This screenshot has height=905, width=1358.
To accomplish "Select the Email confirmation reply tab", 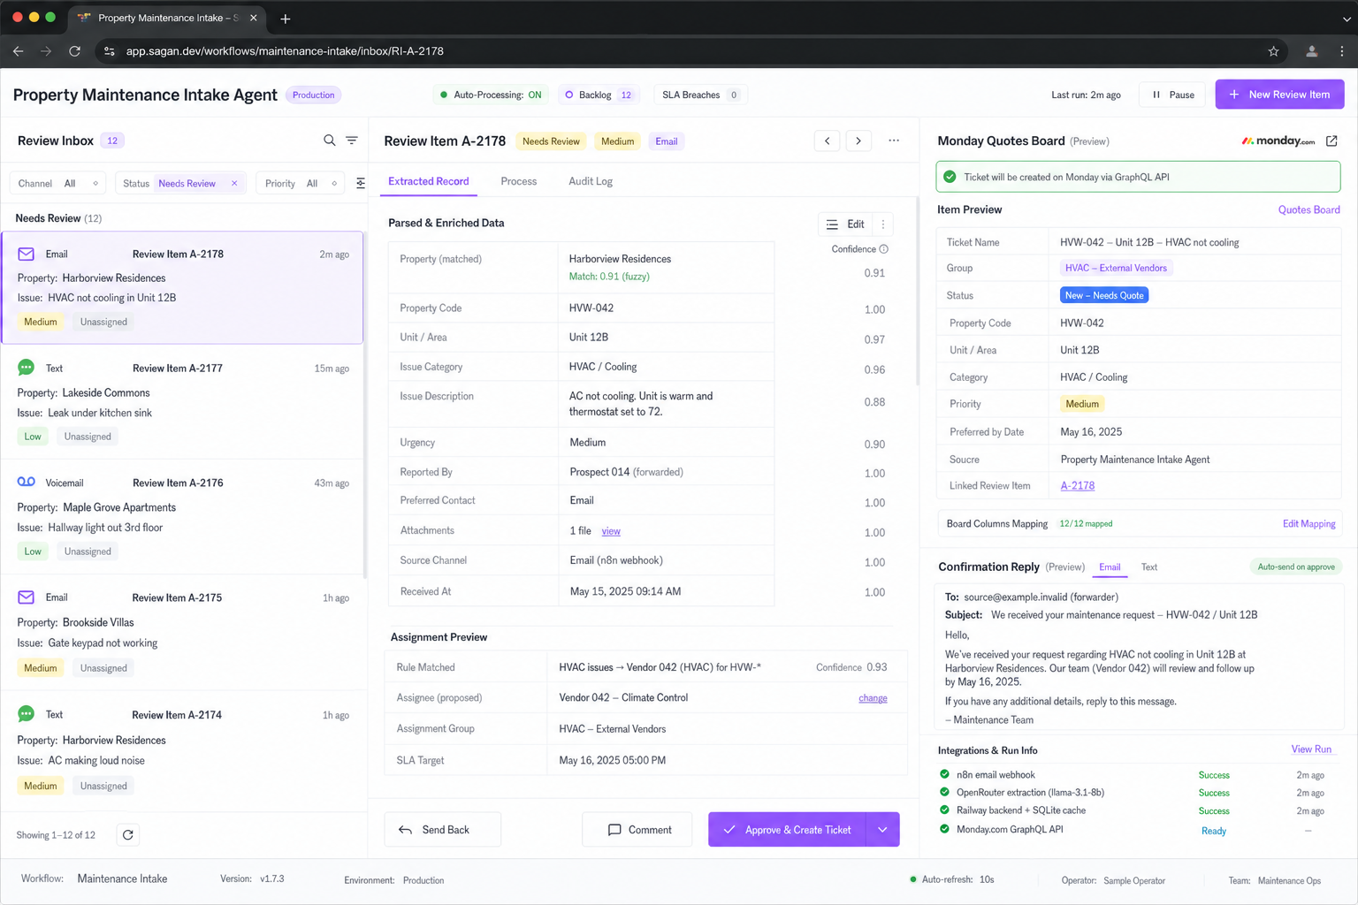I will pos(1110,567).
